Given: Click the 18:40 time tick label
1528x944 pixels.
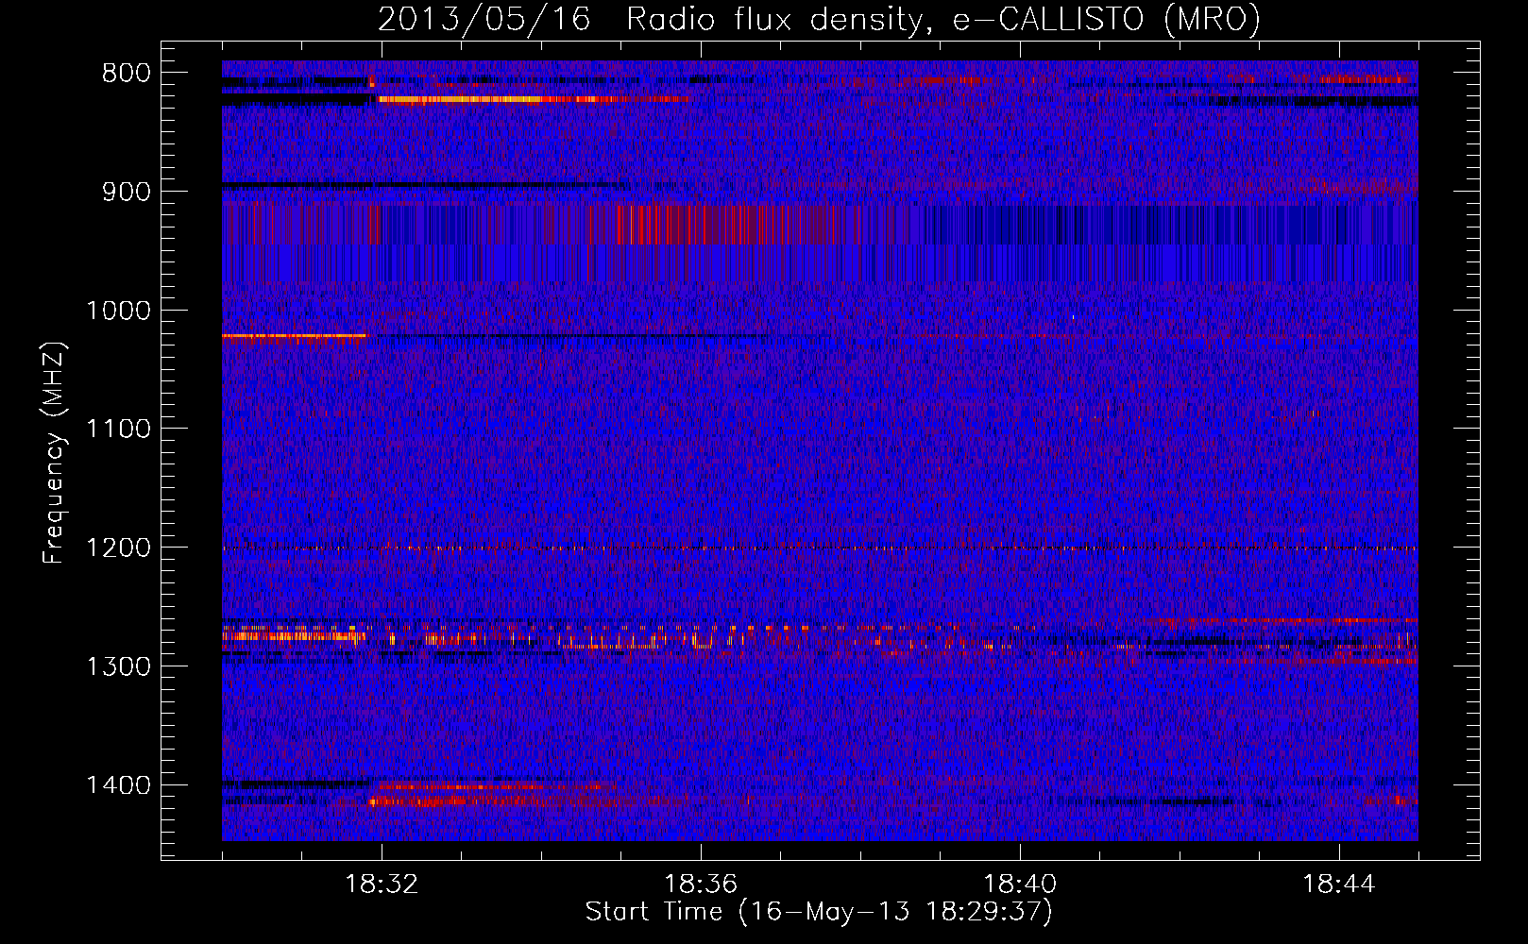Looking at the screenshot, I should coord(1020,885).
